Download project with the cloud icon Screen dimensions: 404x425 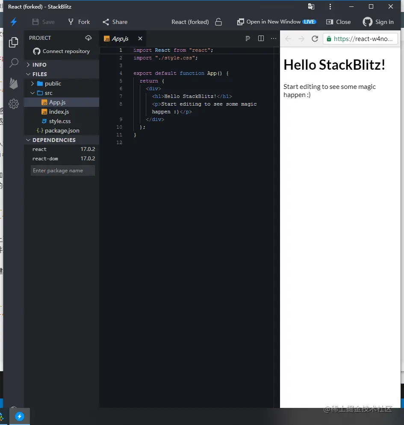[x=88, y=38]
